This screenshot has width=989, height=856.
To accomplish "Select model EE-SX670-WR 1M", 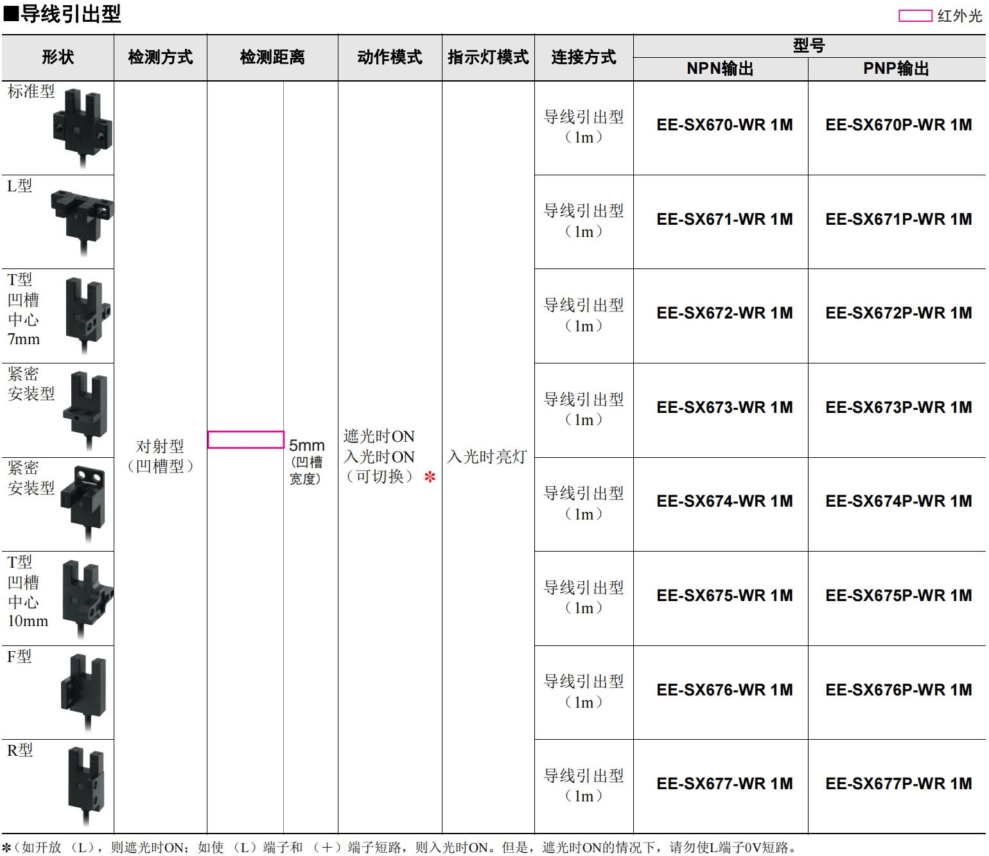I will pos(725,125).
